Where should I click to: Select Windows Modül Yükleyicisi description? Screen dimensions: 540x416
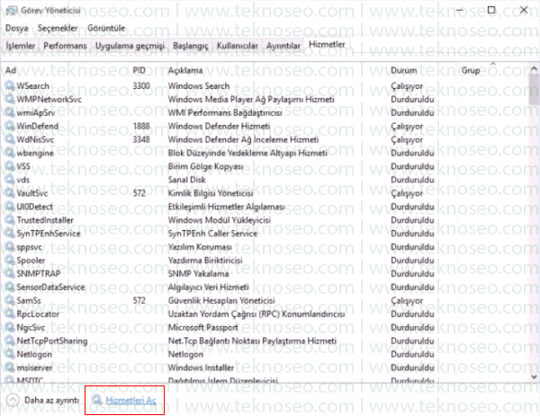point(220,220)
